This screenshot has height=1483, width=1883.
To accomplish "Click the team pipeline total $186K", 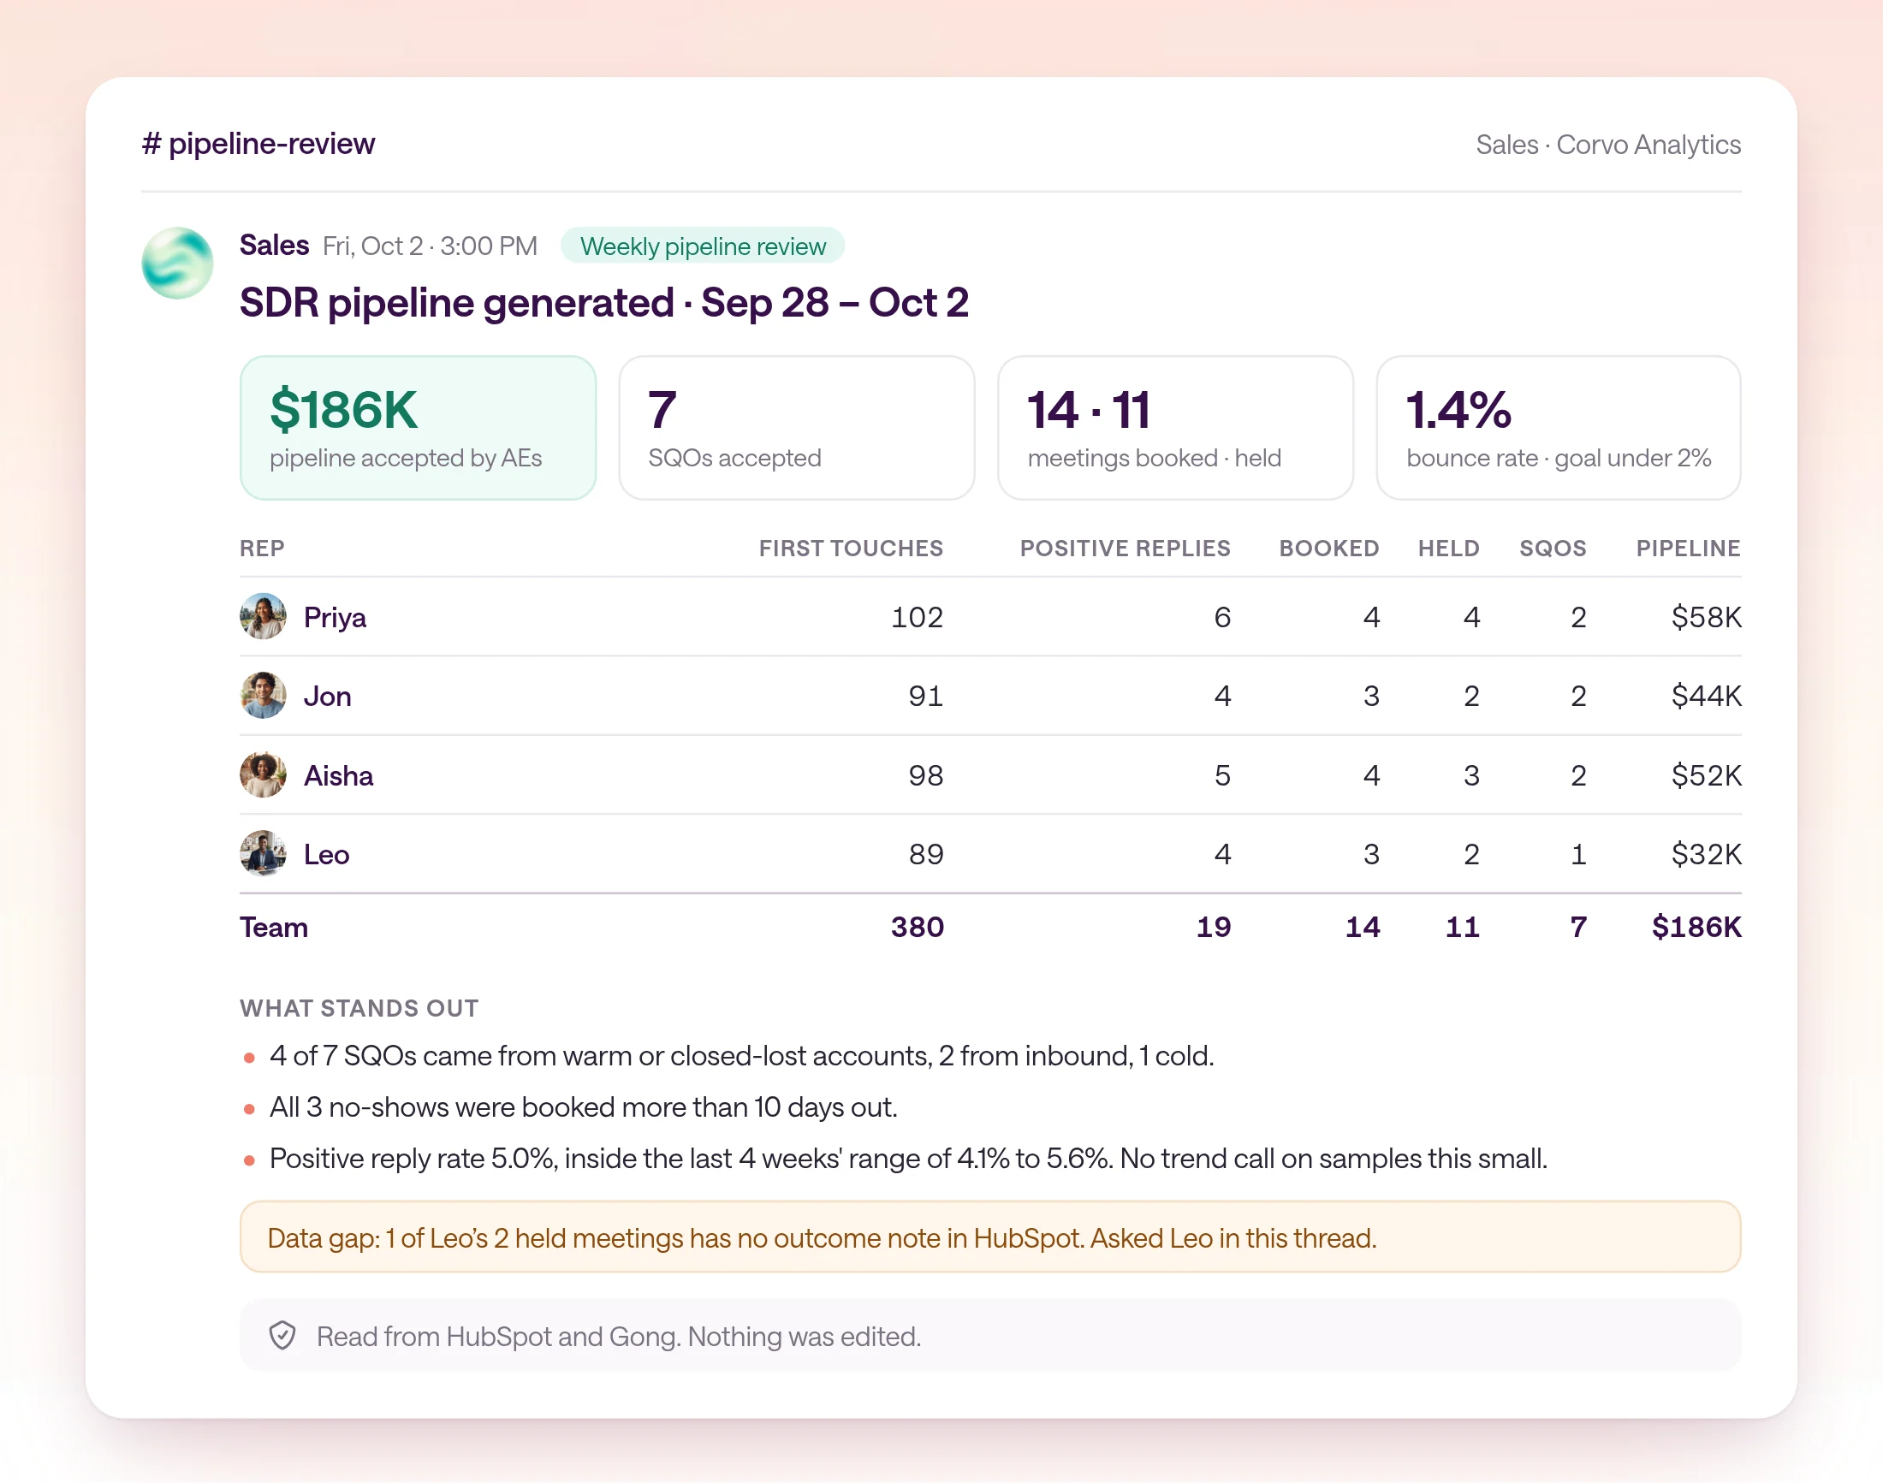I will click(x=1696, y=928).
